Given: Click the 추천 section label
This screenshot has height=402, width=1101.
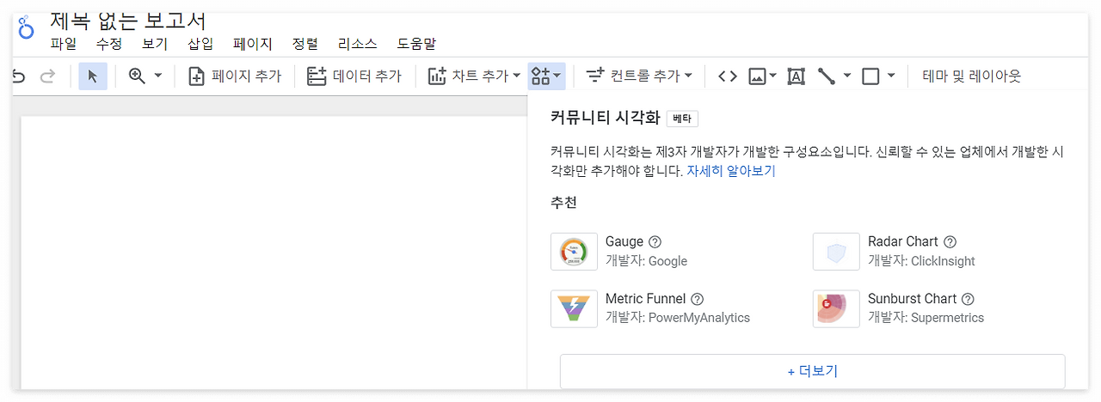Looking at the screenshot, I should click(x=563, y=203).
